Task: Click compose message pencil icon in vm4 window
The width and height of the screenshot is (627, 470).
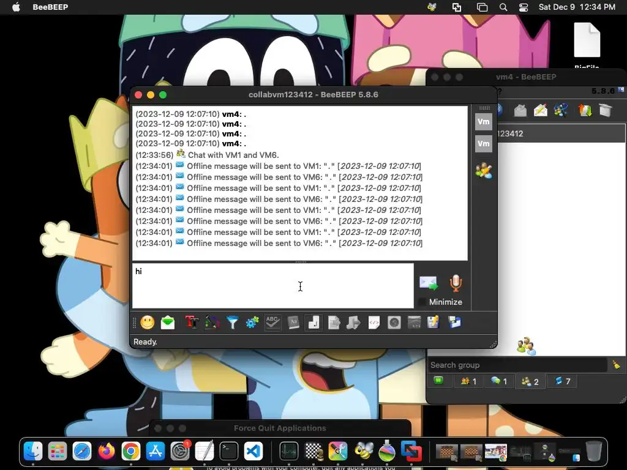Action: point(541,110)
